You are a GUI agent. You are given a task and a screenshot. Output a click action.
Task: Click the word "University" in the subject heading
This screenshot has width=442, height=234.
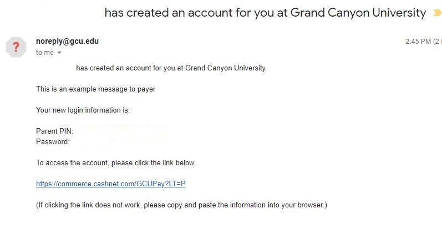coord(399,13)
